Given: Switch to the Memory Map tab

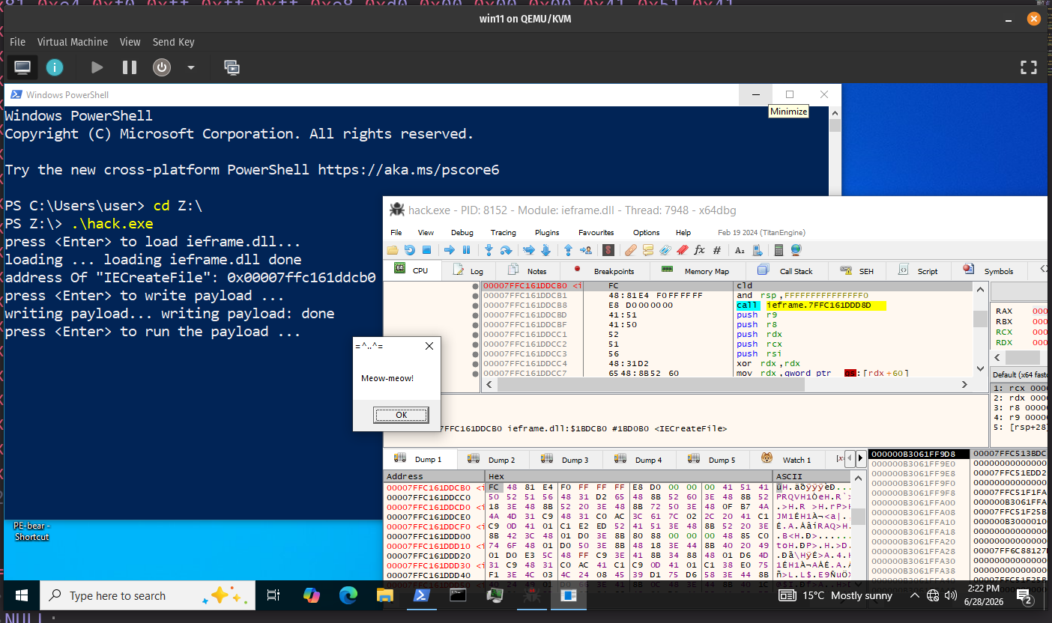Looking at the screenshot, I should (696, 270).
